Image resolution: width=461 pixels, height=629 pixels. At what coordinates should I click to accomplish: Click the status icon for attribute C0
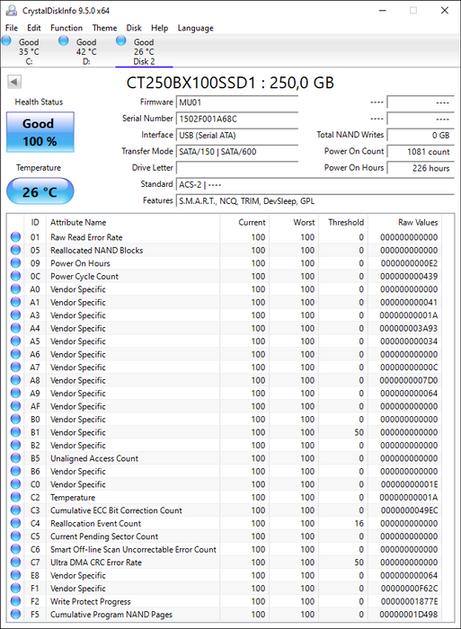pos(15,484)
